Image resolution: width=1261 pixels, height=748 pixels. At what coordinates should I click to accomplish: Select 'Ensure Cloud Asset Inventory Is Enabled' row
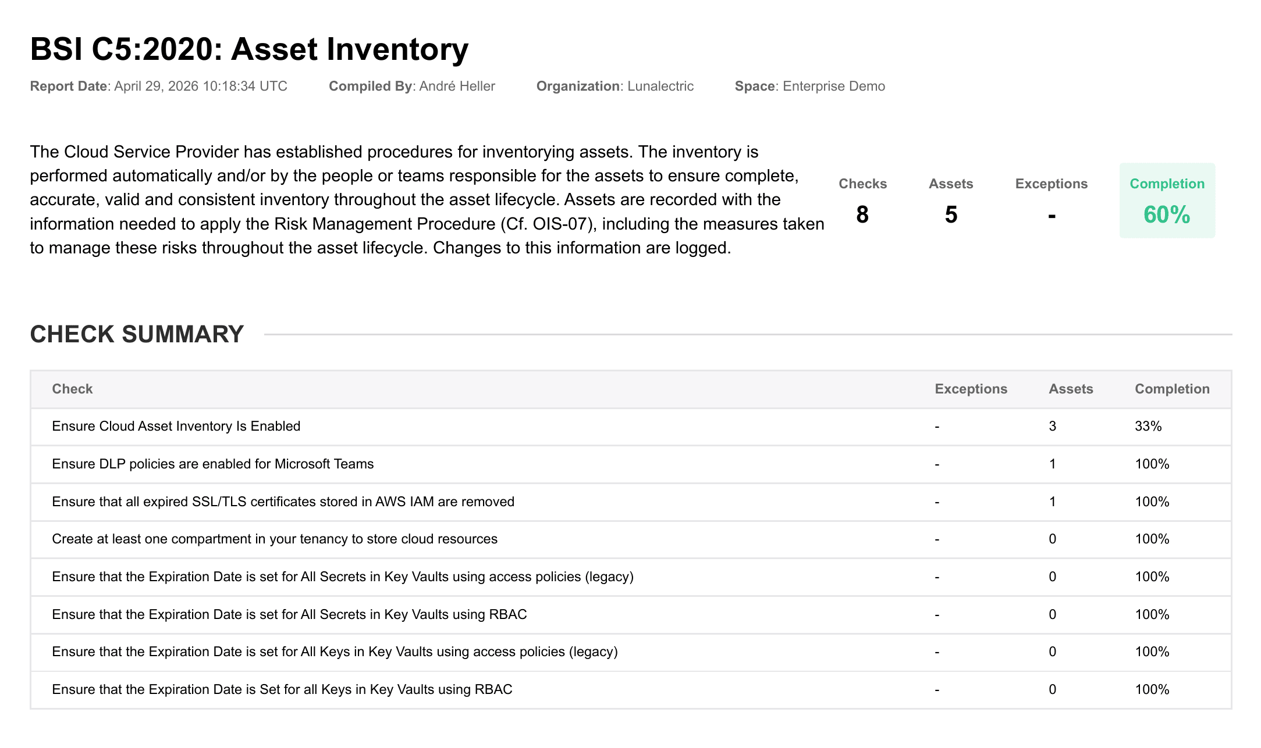pos(631,427)
